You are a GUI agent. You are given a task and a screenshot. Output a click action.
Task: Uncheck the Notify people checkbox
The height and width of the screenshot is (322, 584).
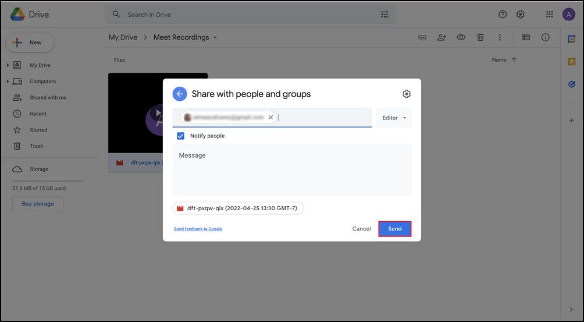point(181,136)
